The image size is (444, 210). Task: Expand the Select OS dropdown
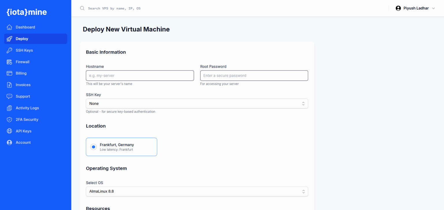197,191
